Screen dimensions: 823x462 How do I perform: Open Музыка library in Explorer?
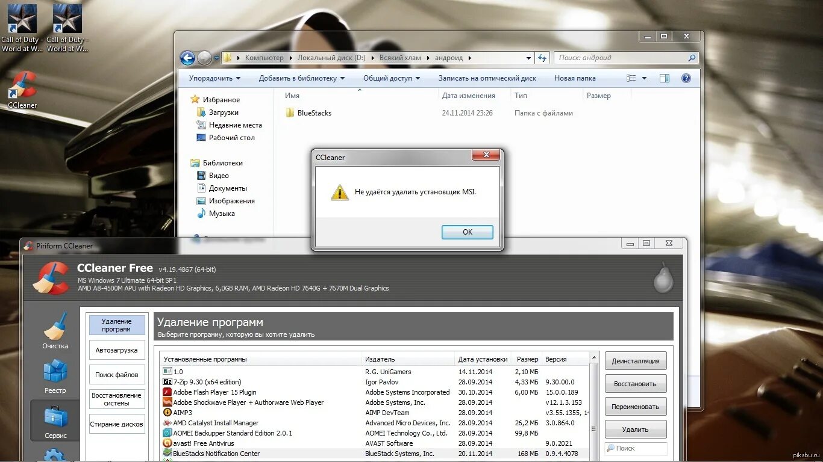pyautogui.click(x=216, y=214)
